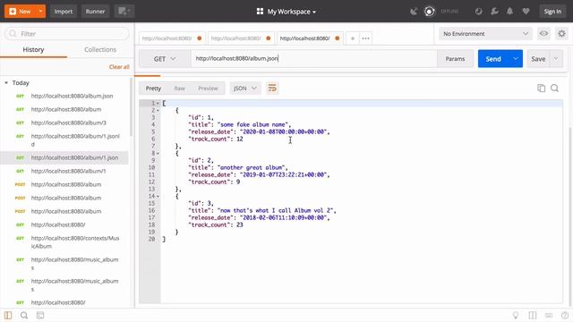Collapse JSON array at line 1

click(158, 104)
